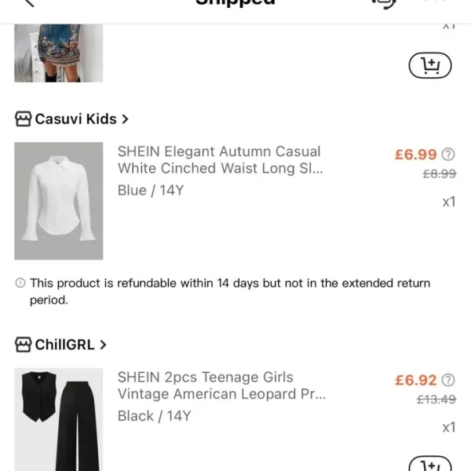Viewport: 471px width, 471px height.
Task: View the white cinched waist shirt thumbnail
Action: (x=58, y=201)
